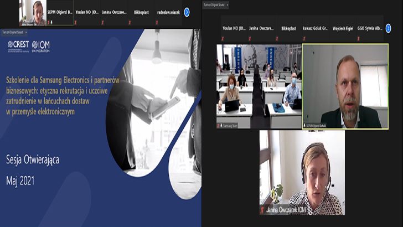The height and width of the screenshot is (227, 403).
Task: Click muted mic under Youlan NO, right window
Action: (223, 39)
